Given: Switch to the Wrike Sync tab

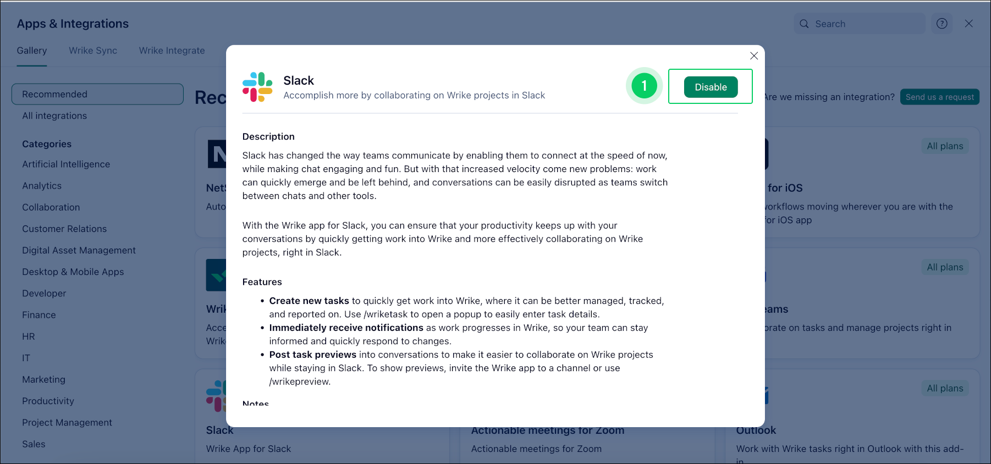Looking at the screenshot, I should point(92,51).
